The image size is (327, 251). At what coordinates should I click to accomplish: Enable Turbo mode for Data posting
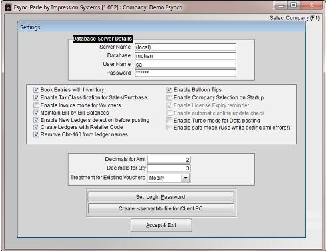170,121
